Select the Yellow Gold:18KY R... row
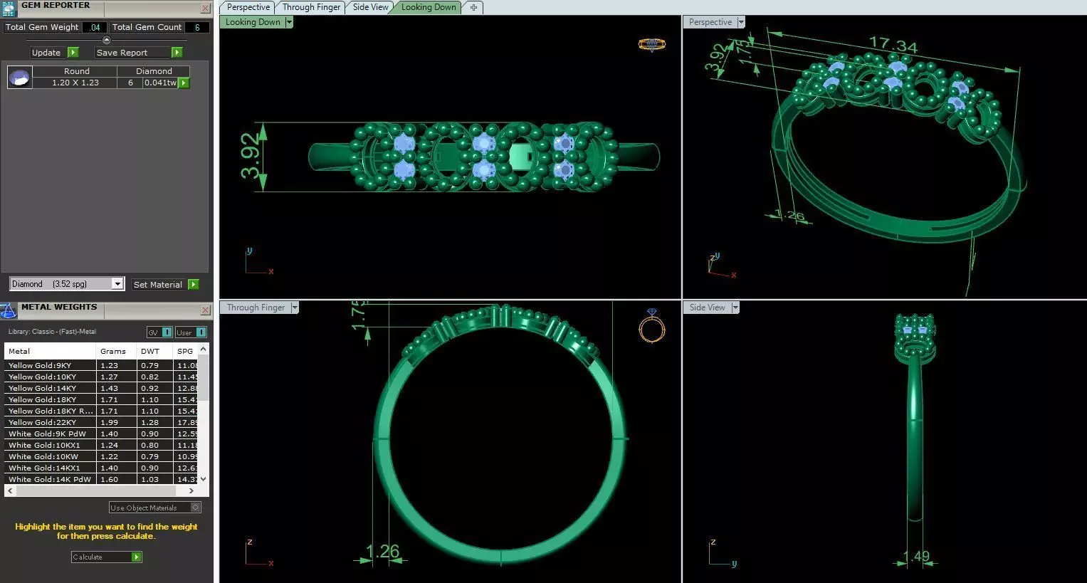 pos(102,411)
